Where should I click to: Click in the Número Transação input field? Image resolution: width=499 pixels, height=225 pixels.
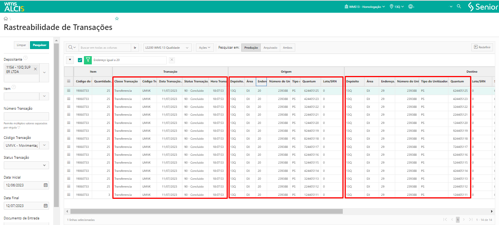26,116
